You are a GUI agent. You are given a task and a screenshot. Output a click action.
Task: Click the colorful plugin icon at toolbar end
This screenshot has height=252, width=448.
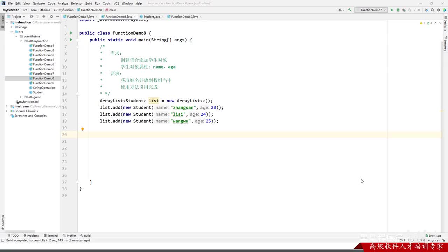(x=445, y=10)
